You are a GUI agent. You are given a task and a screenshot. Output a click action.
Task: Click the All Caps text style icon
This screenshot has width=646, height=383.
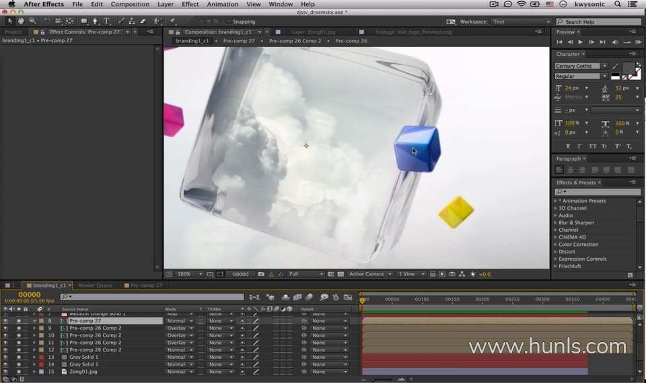click(x=592, y=146)
